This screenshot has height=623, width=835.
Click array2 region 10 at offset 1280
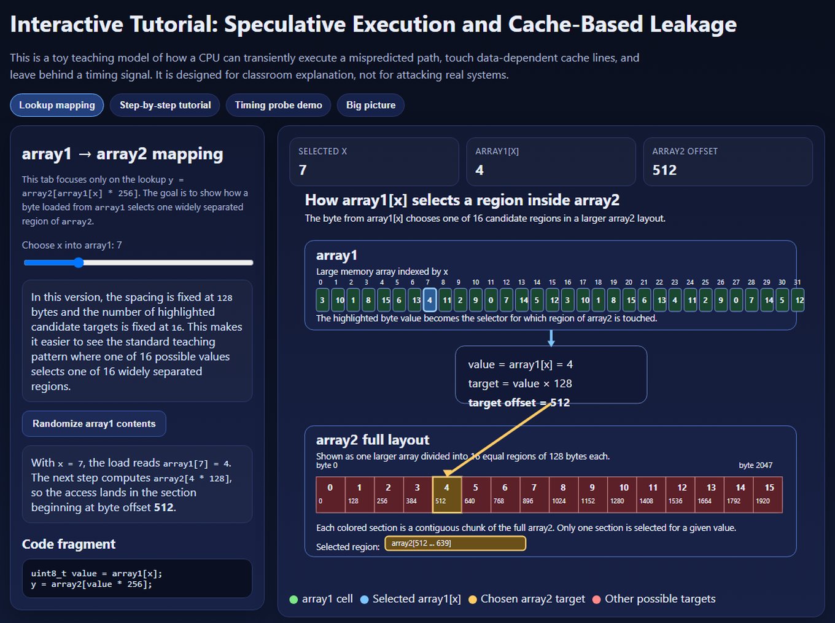(622, 495)
